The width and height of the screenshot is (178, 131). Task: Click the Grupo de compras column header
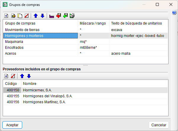pyautogui.click(x=41, y=23)
